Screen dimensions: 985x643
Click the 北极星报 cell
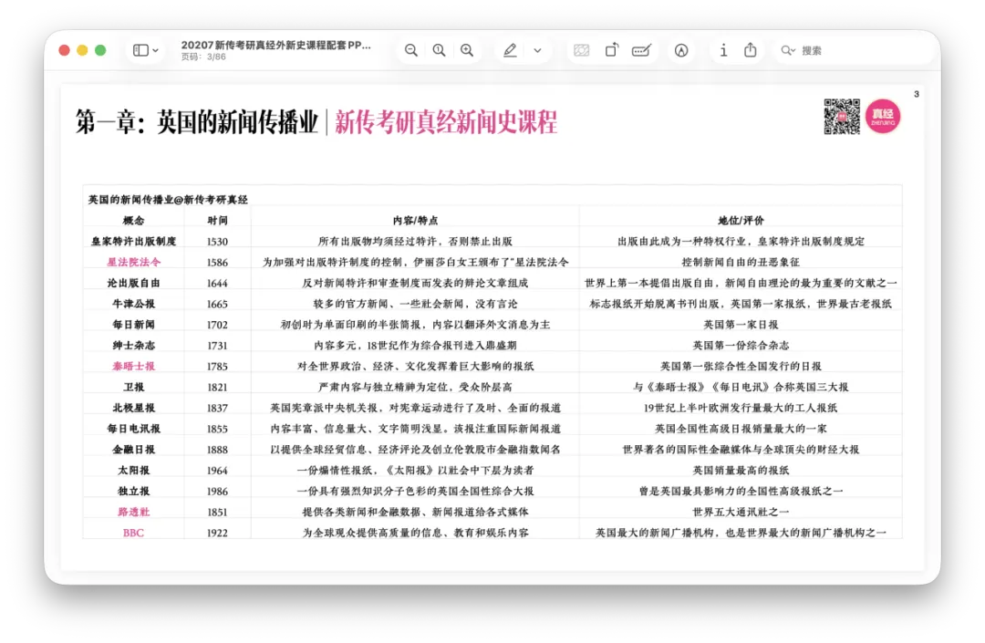133,408
